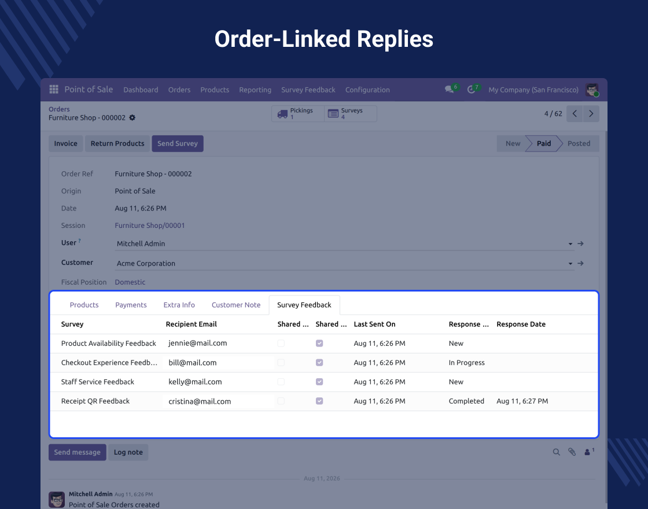Viewport: 648px width, 509px height.
Task: Switch to the Products tab
Action: point(84,305)
